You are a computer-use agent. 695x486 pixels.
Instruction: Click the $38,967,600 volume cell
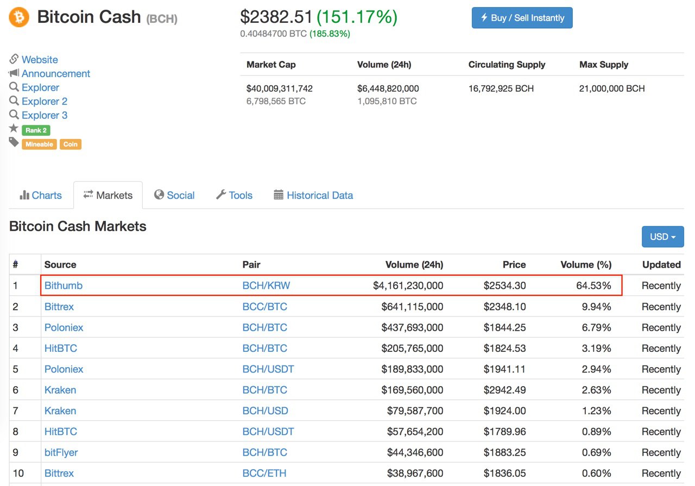click(415, 473)
